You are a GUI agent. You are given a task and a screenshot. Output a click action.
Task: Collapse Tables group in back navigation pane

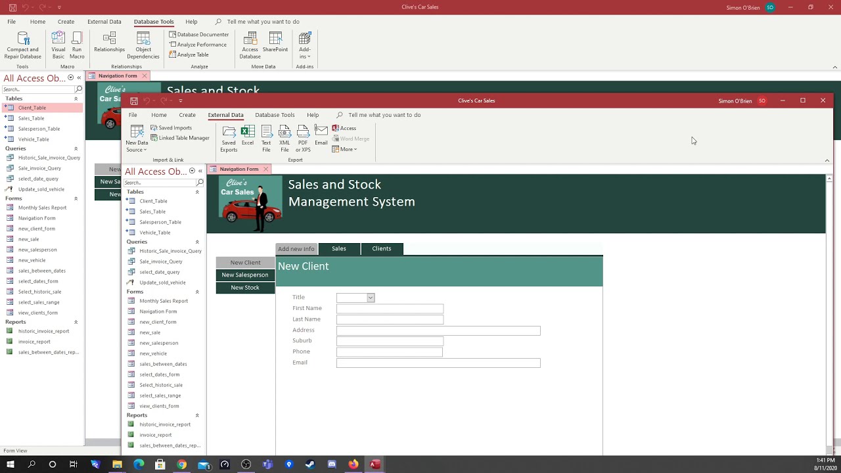76,99
